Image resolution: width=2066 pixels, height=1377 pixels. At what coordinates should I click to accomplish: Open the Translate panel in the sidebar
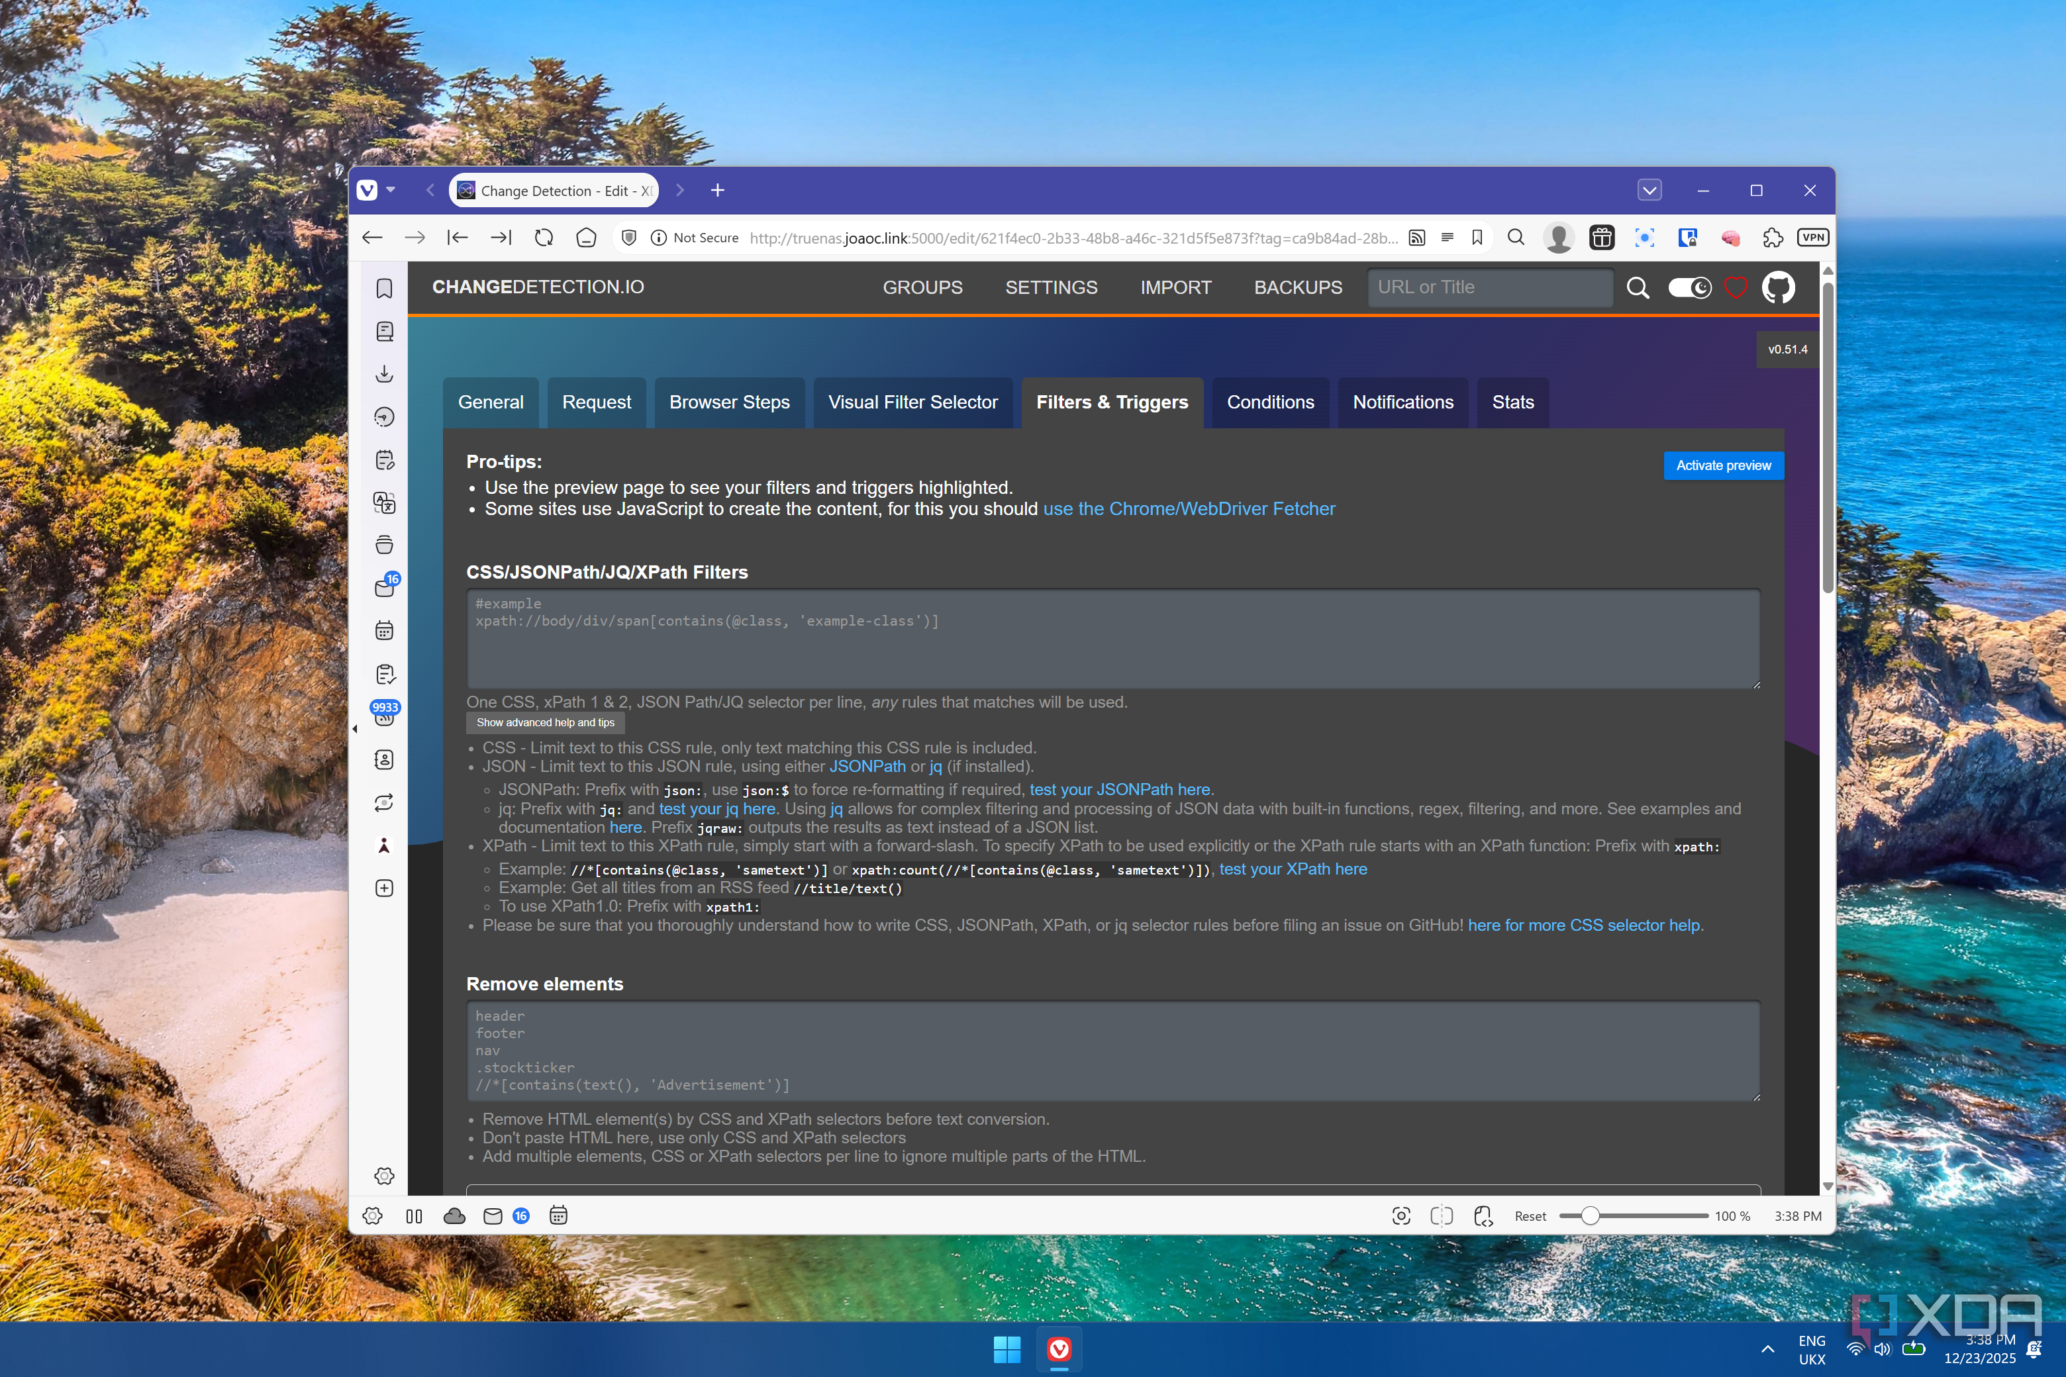coord(384,502)
